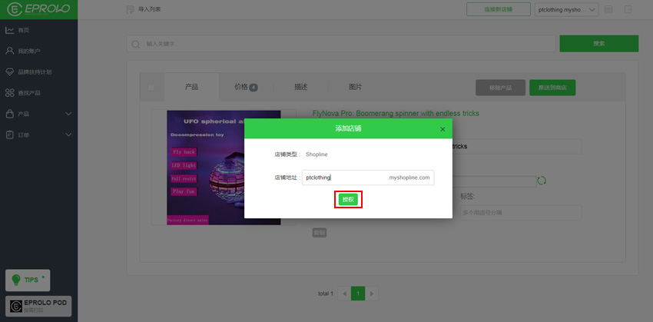This screenshot has width=653, height=322.
Task: Click the stacked list icon in the header
Action: pyautogui.click(x=608, y=9)
